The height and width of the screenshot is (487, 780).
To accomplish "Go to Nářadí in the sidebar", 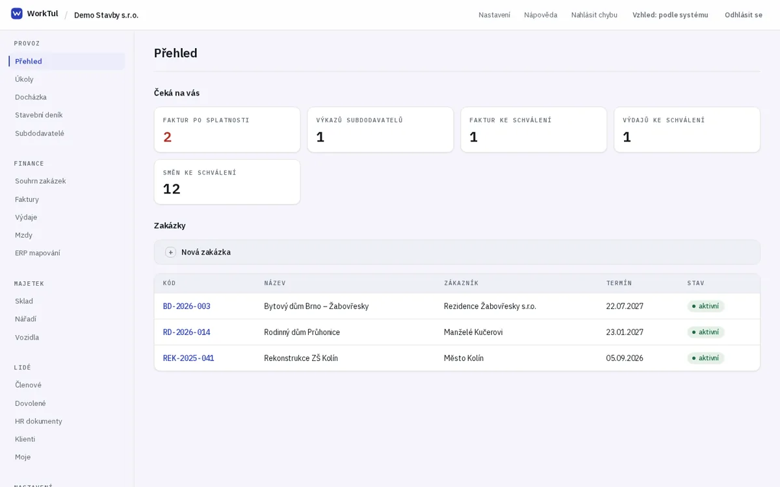I will [x=67, y=319].
